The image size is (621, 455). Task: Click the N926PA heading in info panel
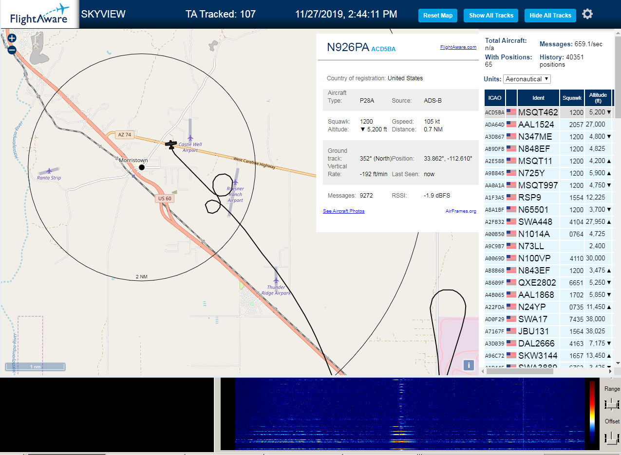point(348,47)
